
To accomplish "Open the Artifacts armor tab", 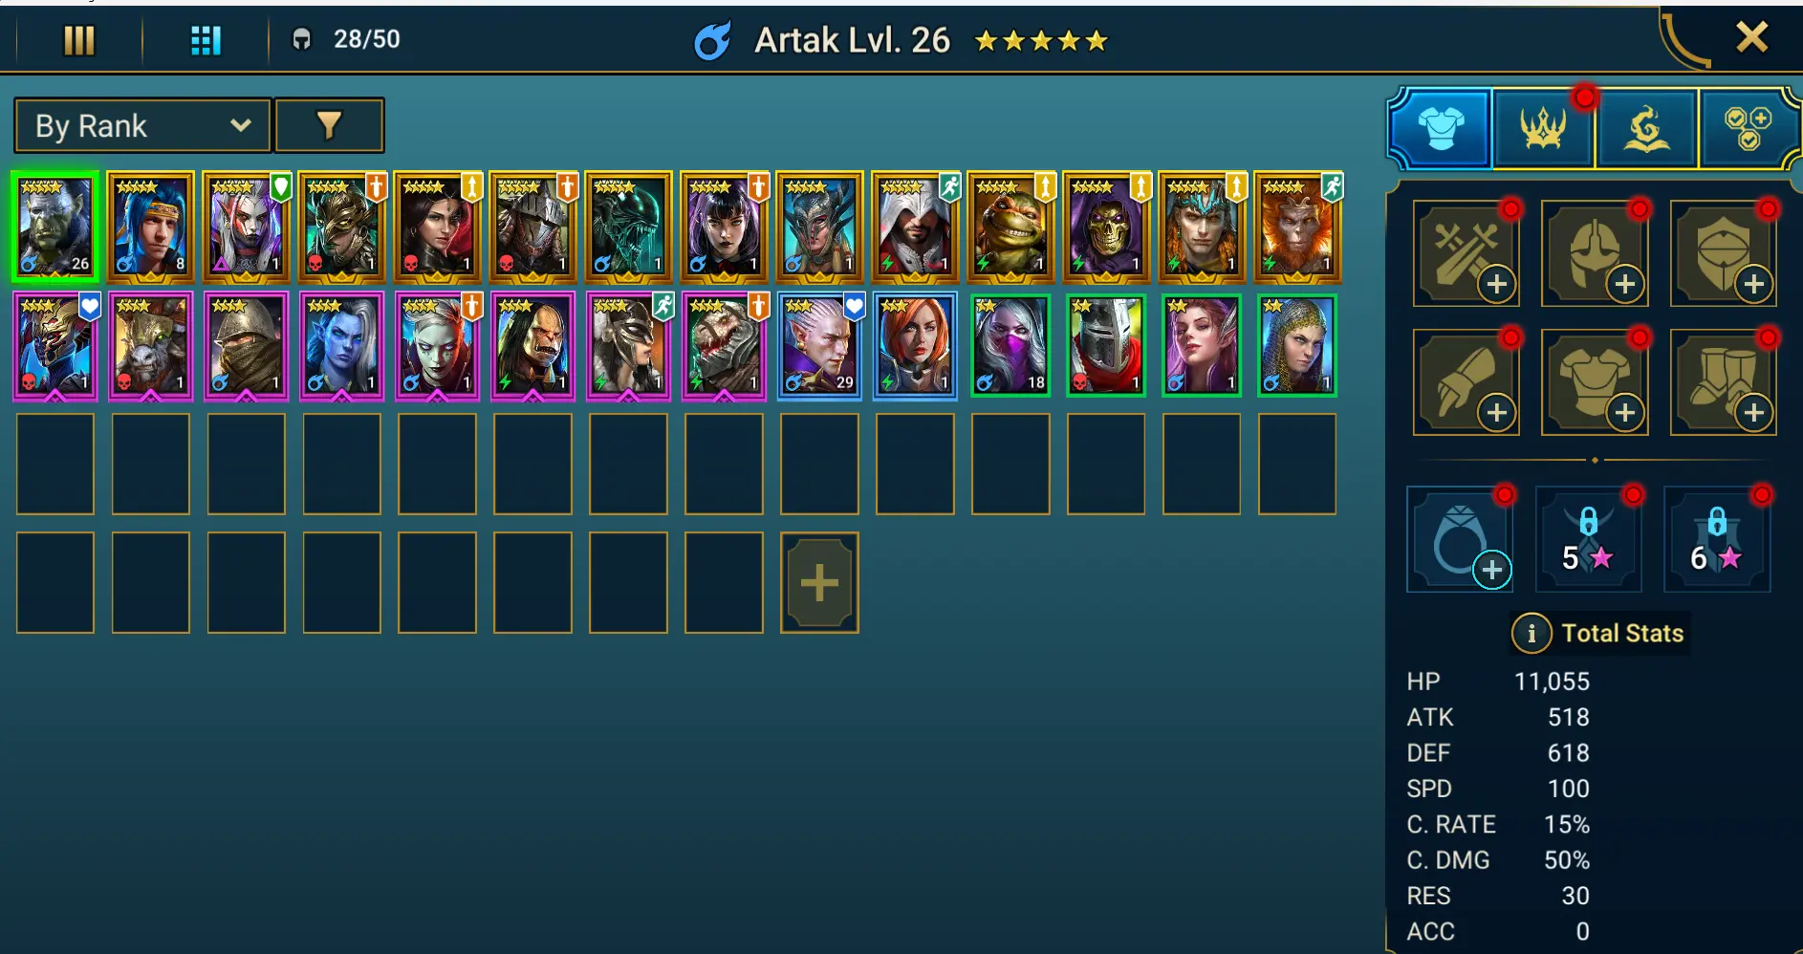I will point(1441,128).
